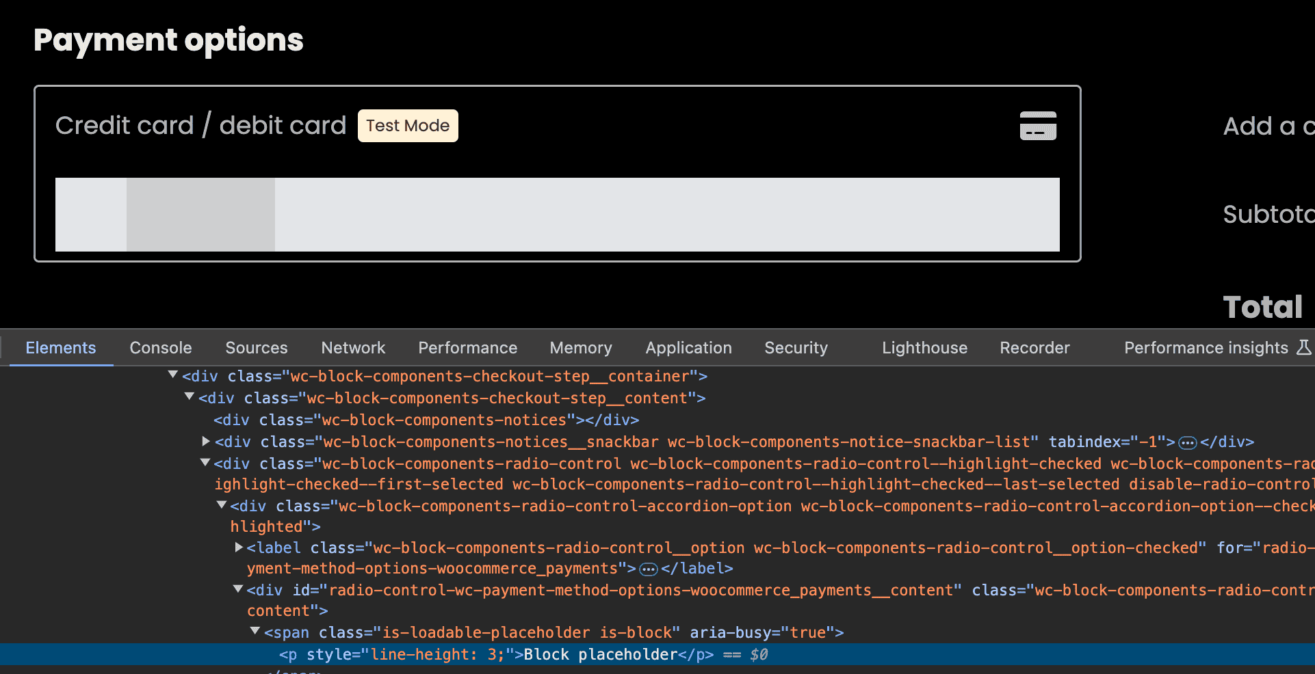Open the Sources tab
The image size is (1315, 674).
(257, 348)
